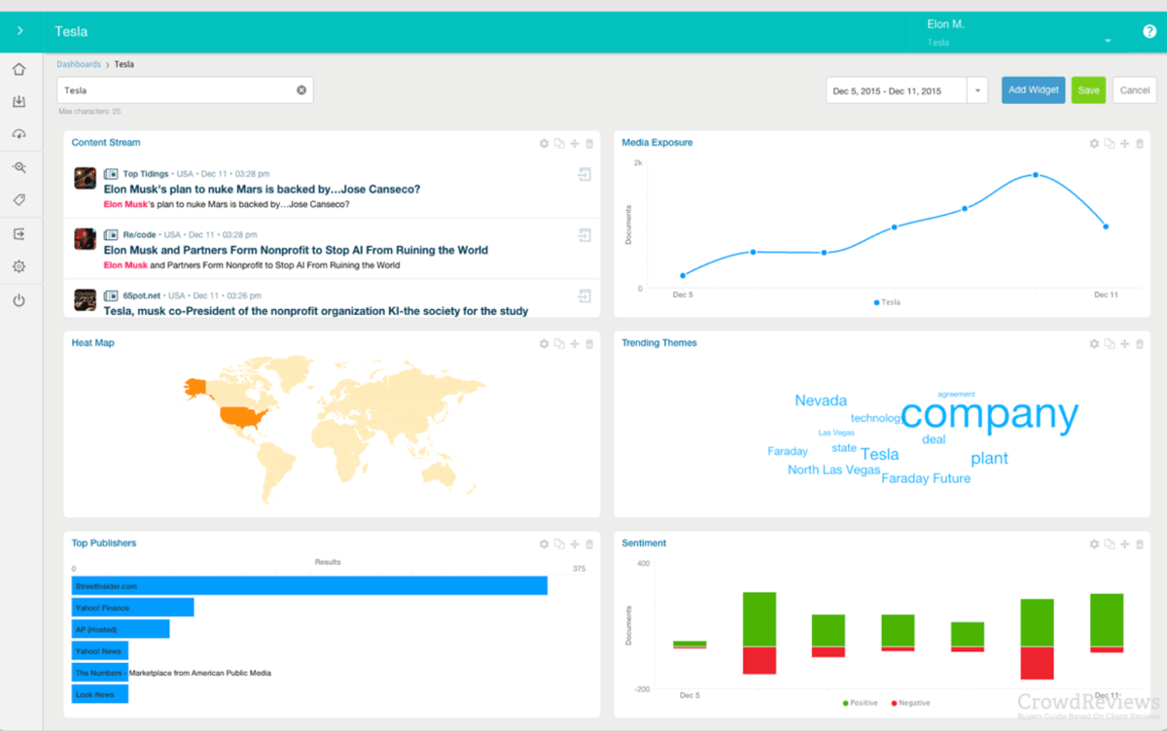Open the date range dropdown arrow
The width and height of the screenshot is (1167, 731).
(977, 90)
